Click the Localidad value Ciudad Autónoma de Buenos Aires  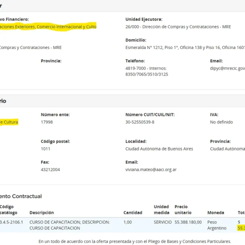(x=159, y=149)
